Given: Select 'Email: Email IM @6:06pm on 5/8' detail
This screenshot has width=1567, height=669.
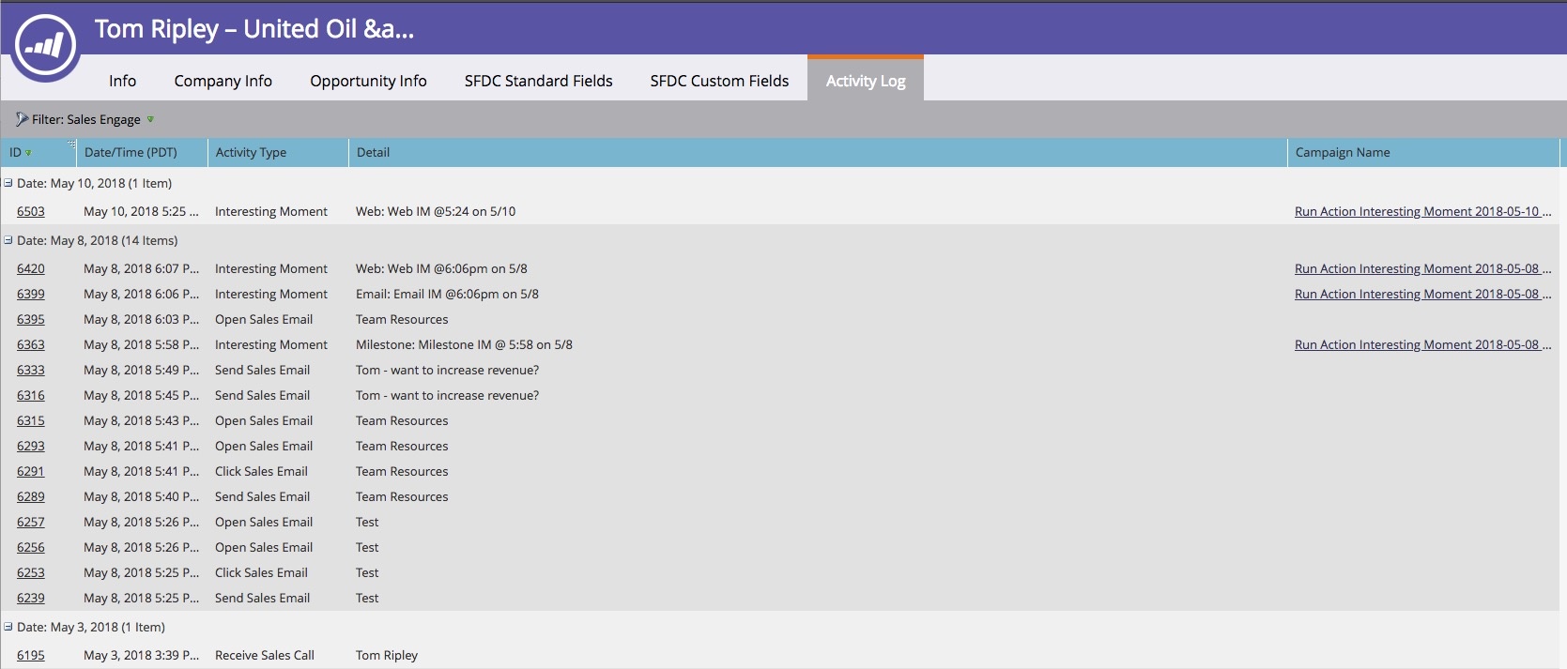Looking at the screenshot, I should 447,294.
